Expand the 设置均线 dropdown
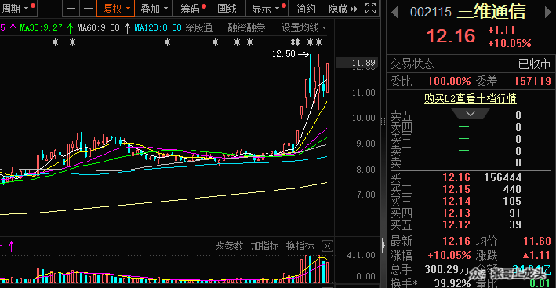The image size is (556, 288). coord(304,27)
